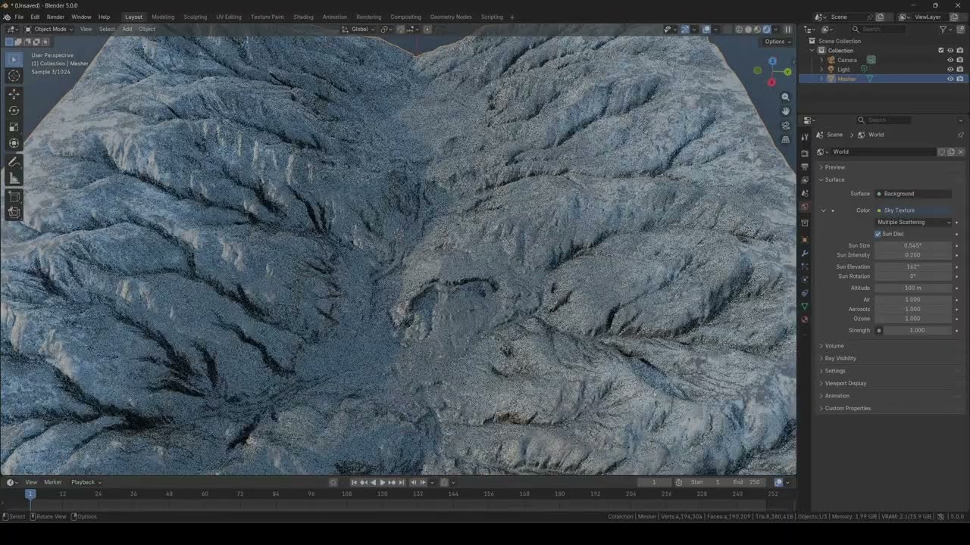Switch to the Sculpting workspace tab
The image size is (970, 545).
click(x=195, y=17)
